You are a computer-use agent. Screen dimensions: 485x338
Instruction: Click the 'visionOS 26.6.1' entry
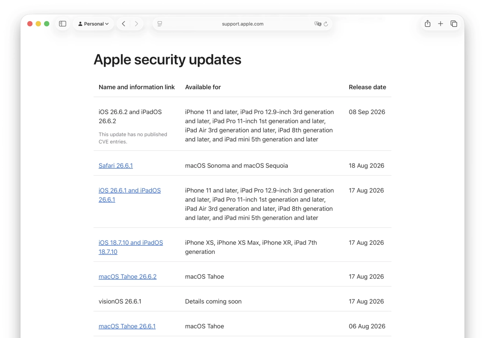pos(120,301)
